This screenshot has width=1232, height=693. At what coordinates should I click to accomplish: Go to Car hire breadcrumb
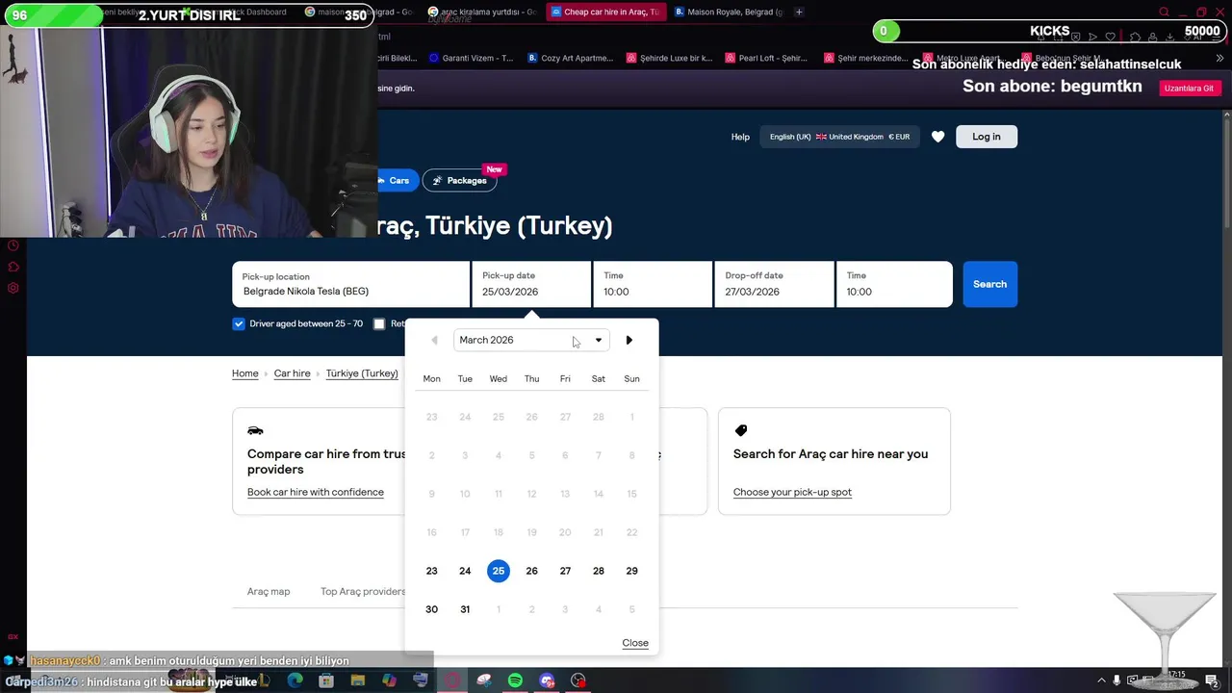point(292,373)
